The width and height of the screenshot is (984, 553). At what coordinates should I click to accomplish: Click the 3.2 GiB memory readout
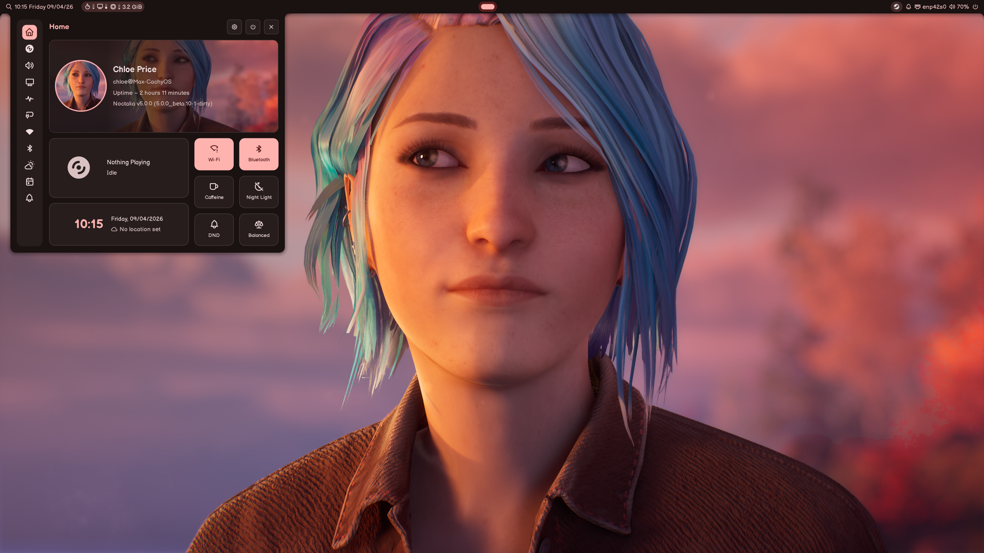132,7
